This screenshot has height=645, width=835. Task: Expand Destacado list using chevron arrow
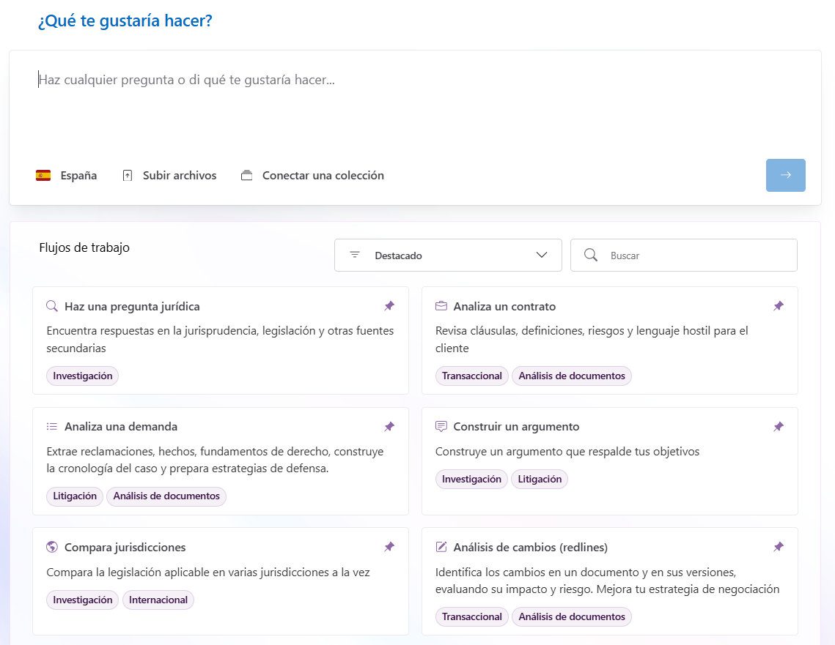[x=542, y=256]
